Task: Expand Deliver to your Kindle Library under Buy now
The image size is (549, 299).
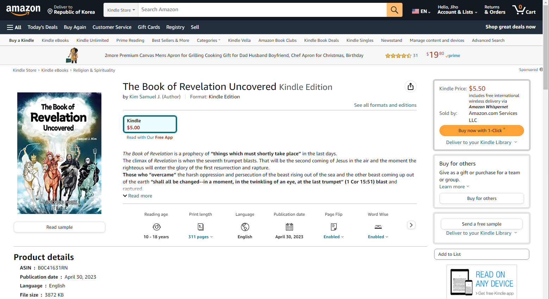Action: (481, 142)
